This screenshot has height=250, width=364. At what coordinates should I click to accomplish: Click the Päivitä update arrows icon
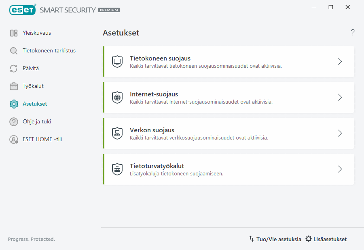tap(14, 68)
